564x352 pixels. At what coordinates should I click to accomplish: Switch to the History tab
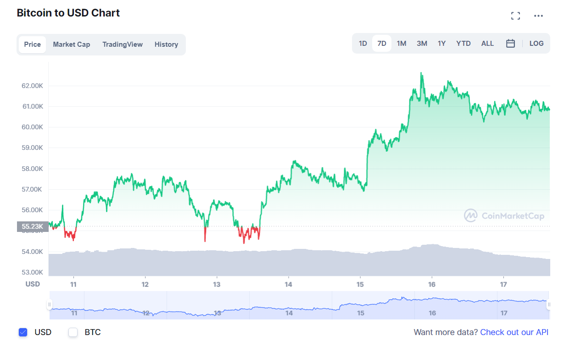pyautogui.click(x=166, y=44)
